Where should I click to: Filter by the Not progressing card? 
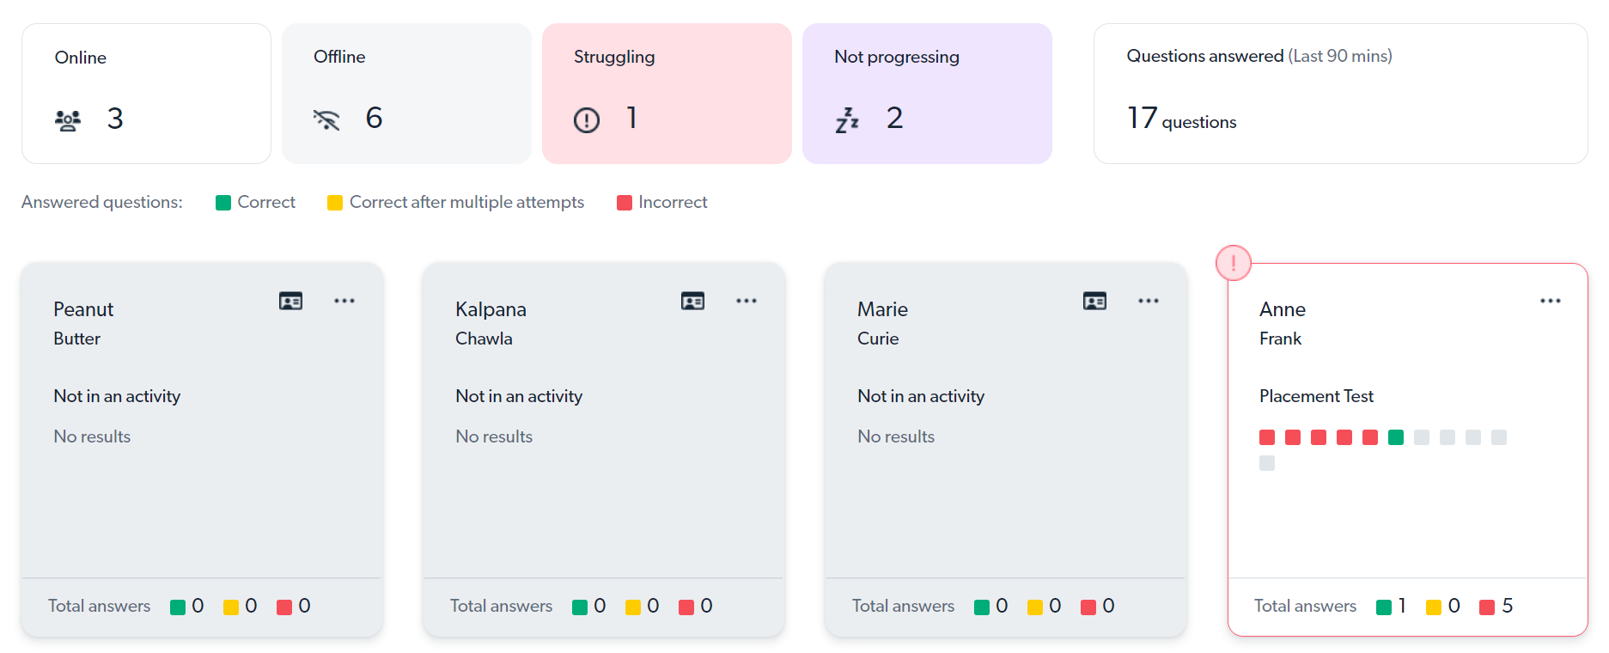point(927,94)
